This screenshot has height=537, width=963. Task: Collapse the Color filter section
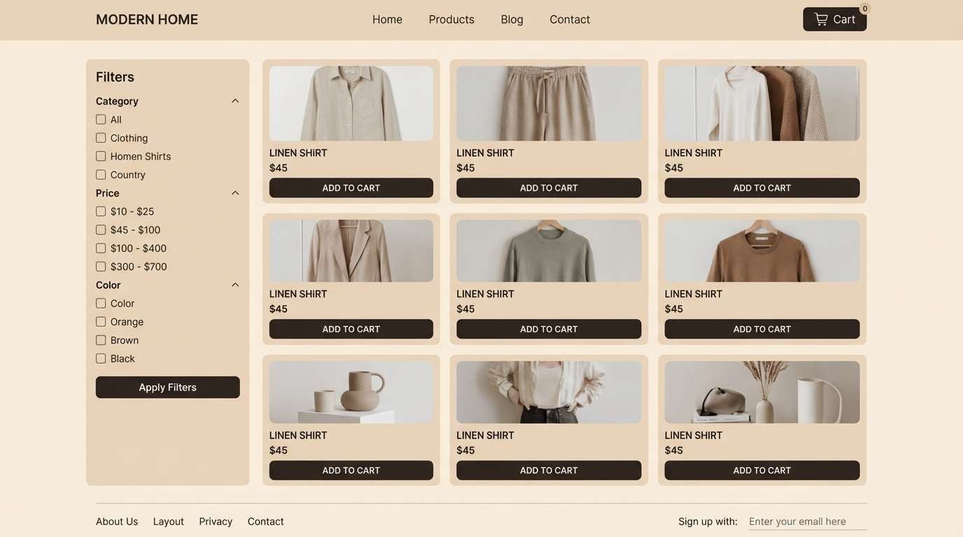(235, 284)
